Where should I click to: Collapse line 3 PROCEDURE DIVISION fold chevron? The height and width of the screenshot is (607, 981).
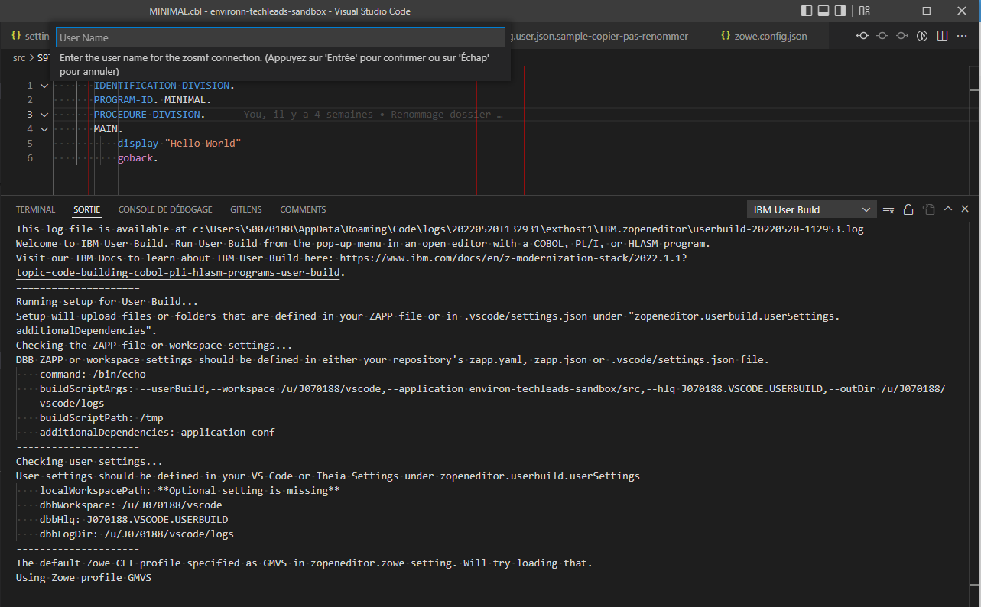point(43,113)
